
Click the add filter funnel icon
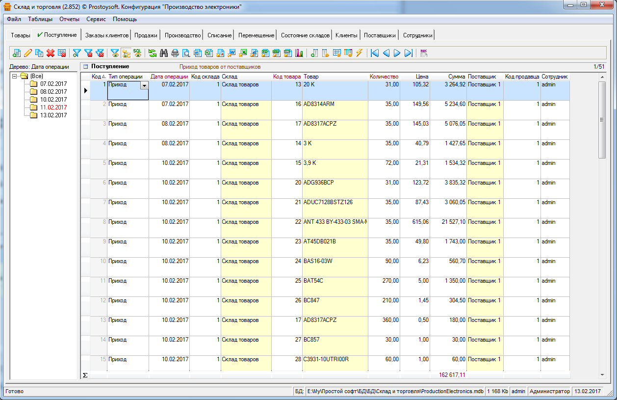tap(77, 53)
